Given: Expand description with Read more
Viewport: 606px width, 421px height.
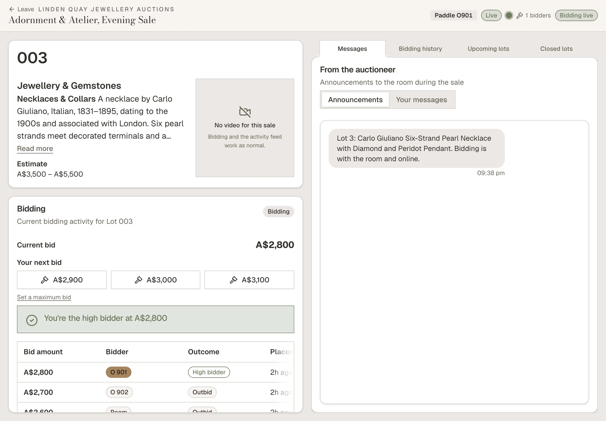Looking at the screenshot, I should pos(35,149).
